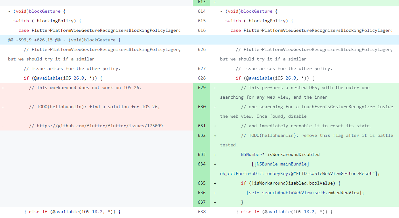Click line number 616 for the Eager case
Viewport: 399px width, 218px height.
(202, 30)
